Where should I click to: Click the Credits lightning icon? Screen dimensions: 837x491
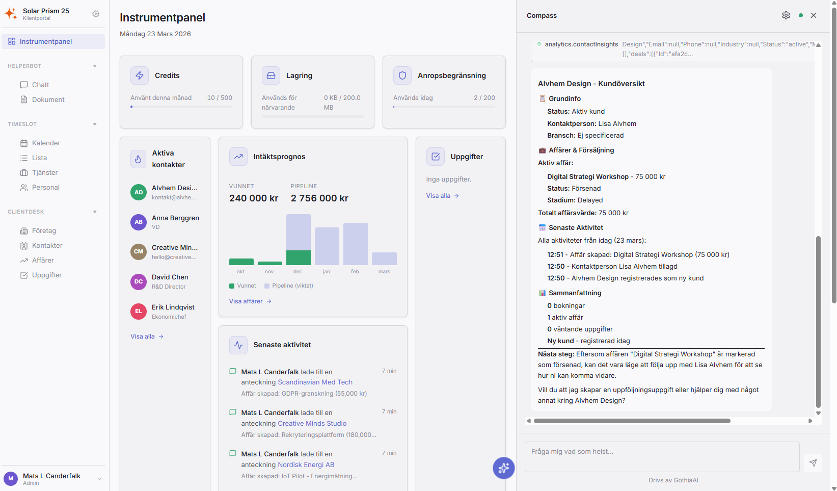(139, 75)
